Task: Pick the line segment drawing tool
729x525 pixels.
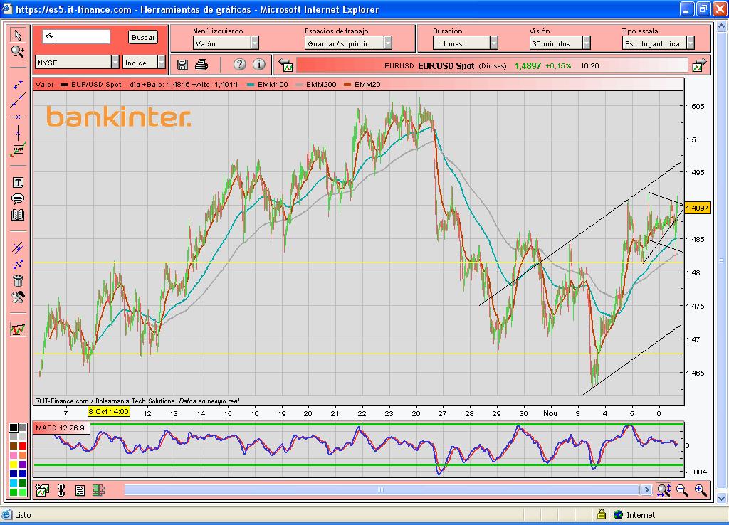Action: pos(18,84)
